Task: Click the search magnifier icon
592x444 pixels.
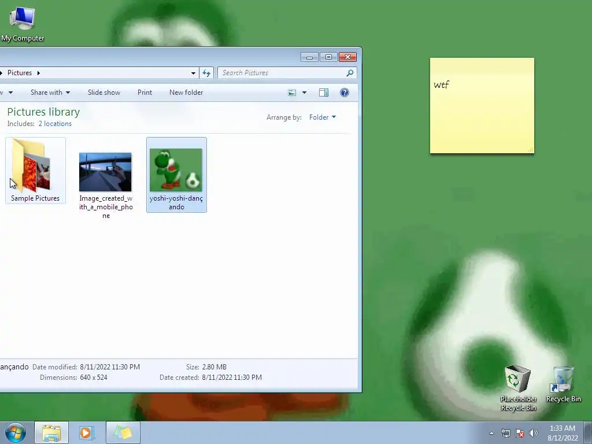Action: (350, 73)
